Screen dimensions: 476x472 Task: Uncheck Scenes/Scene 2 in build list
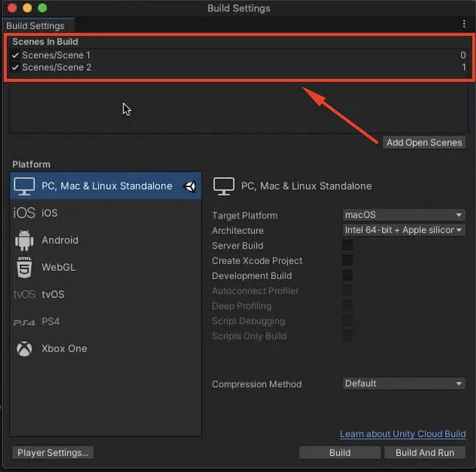[x=15, y=67]
